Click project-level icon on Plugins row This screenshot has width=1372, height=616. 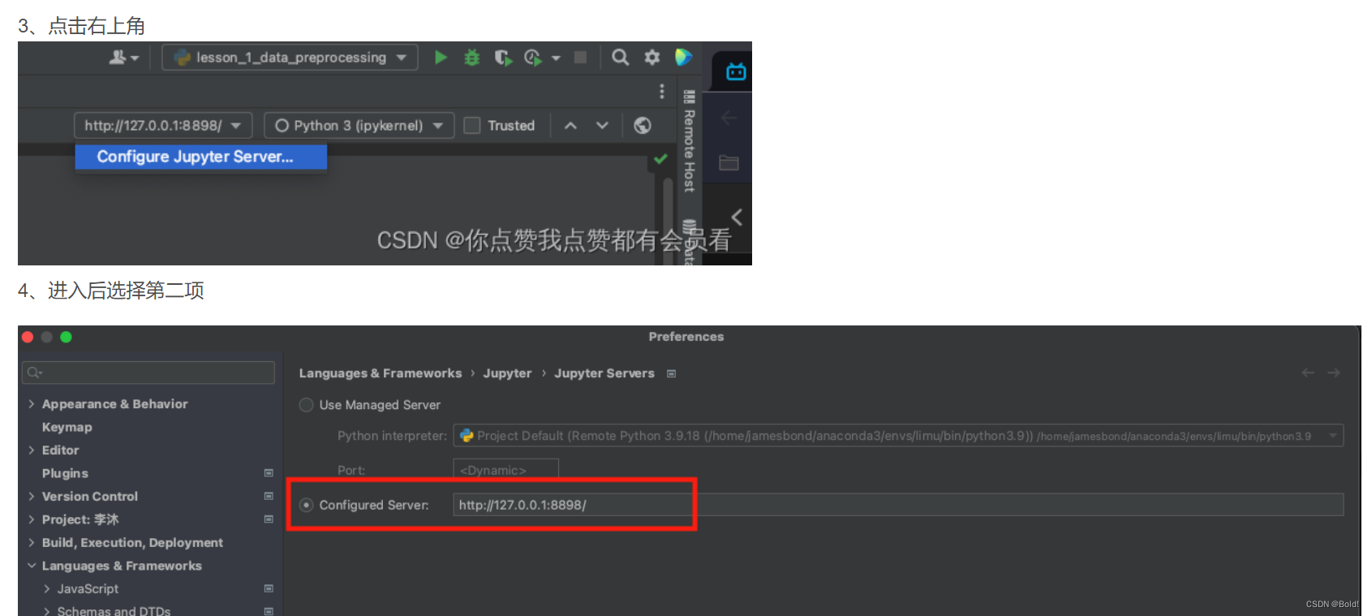(269, 473)
